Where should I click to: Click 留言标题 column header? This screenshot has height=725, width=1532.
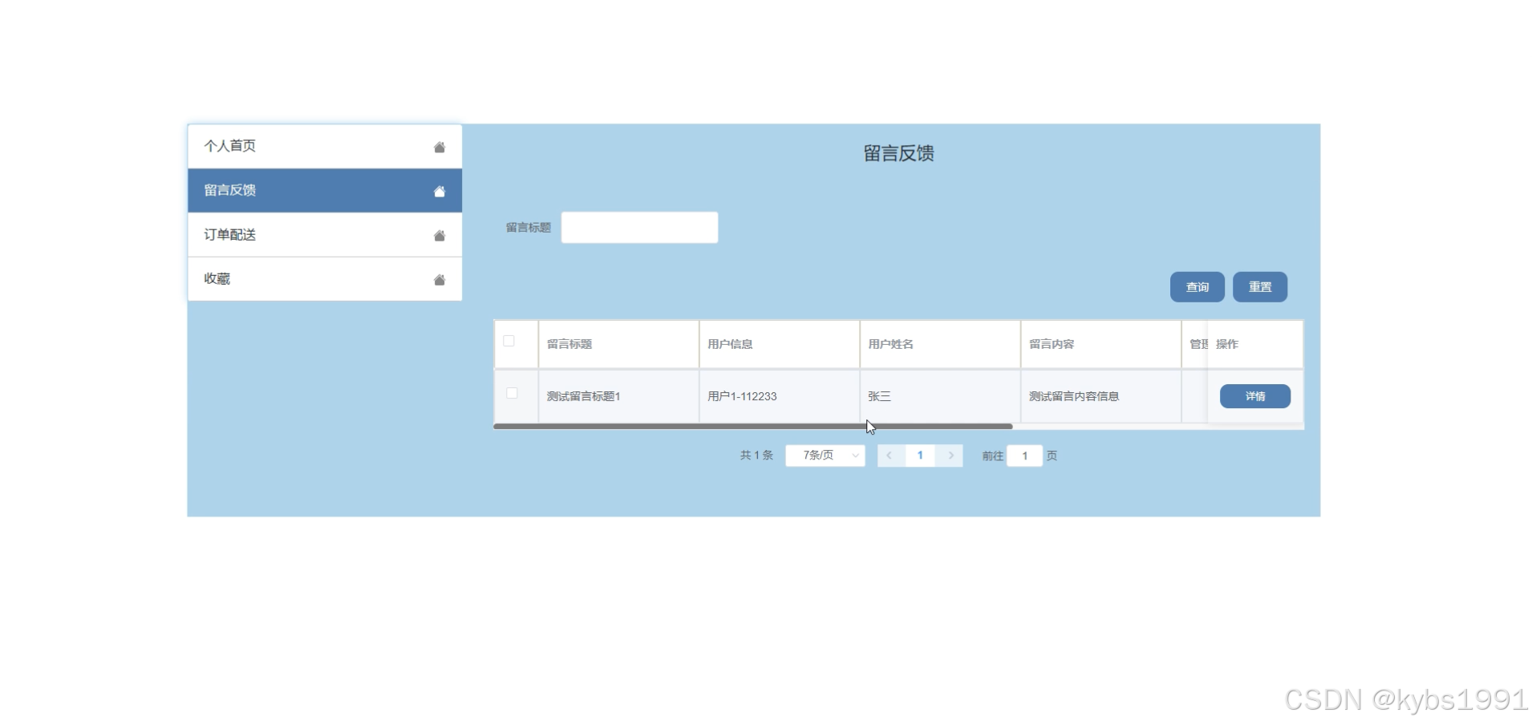click(x=618, y=344)
